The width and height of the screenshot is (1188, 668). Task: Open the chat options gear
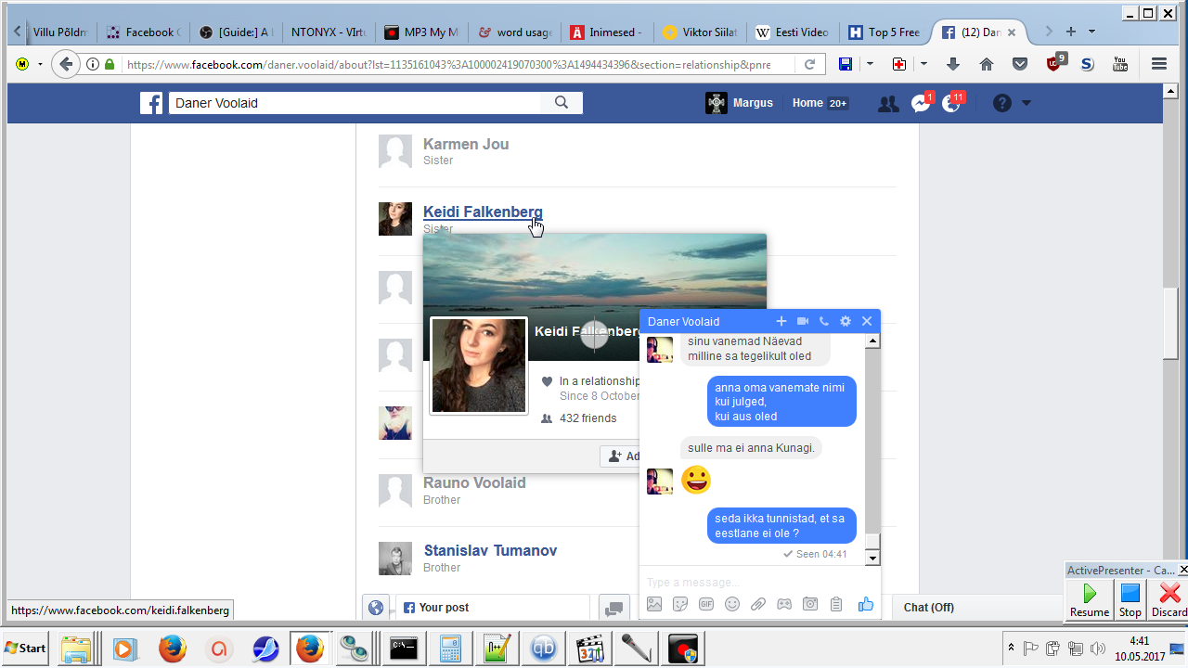coord(846,321)
